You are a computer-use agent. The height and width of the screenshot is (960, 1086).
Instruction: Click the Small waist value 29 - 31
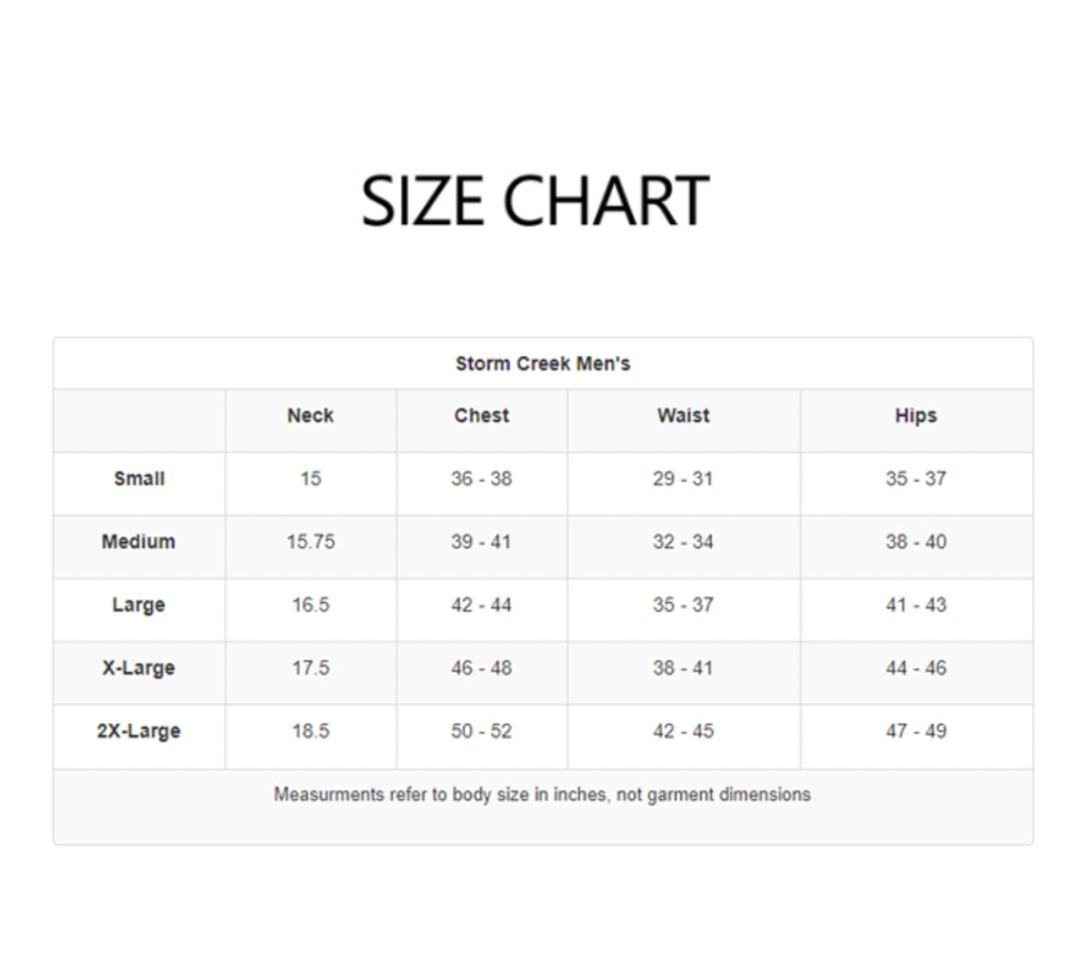tap(683, 478)
